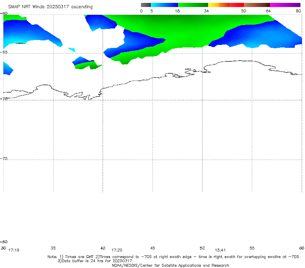Click the swath time '15:41'

pos(220,250)
